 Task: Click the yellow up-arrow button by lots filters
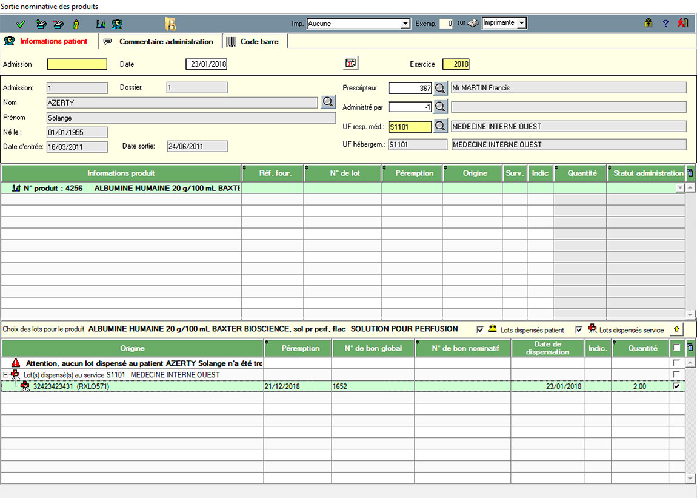coord(677,329)
